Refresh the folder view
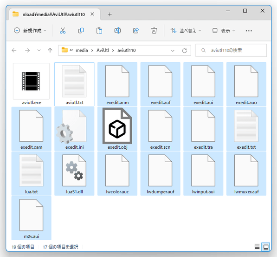Viewport: 277px width, 257px height. (184, 51)
